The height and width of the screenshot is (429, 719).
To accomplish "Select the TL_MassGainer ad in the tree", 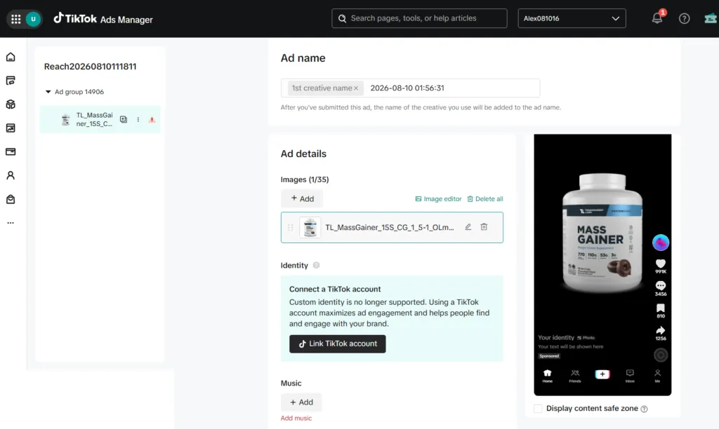I will coord(100,119).
